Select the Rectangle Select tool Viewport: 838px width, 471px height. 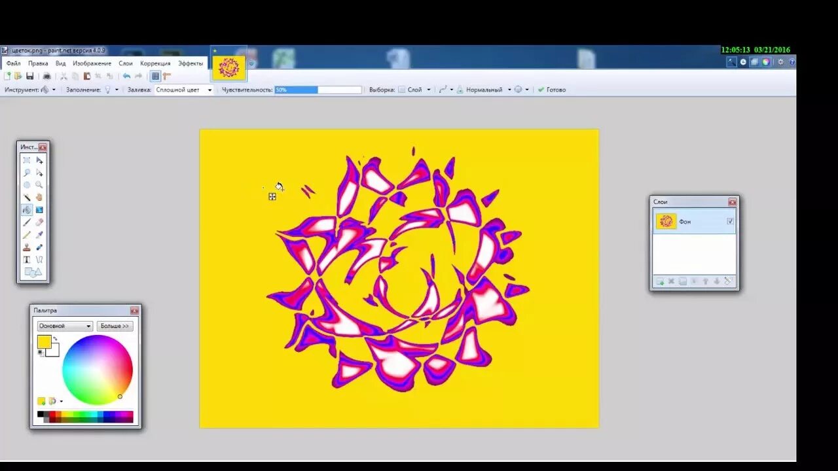click(x=27, y=160)
